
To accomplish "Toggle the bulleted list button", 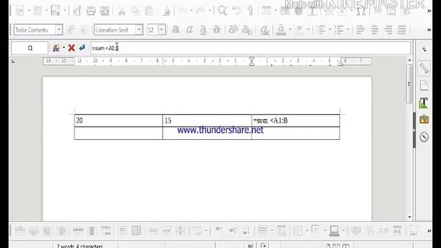I will (x=320, y=30).
